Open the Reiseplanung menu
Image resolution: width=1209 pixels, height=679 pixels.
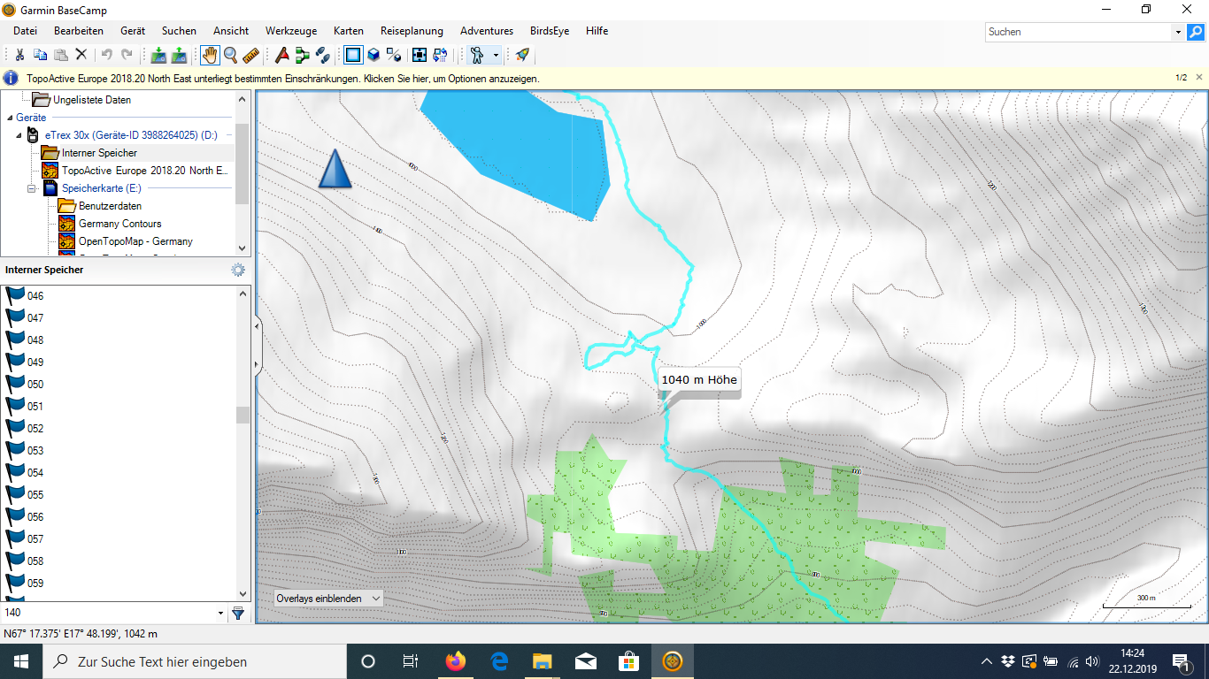(412, 31)
